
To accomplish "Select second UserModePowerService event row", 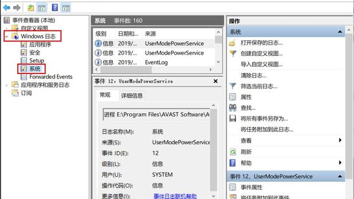I will 154,53.
